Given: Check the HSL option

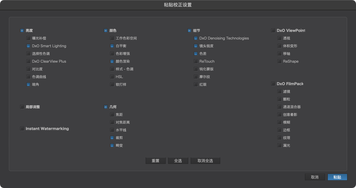Looking at the screenshot, I should pos(112,77).
